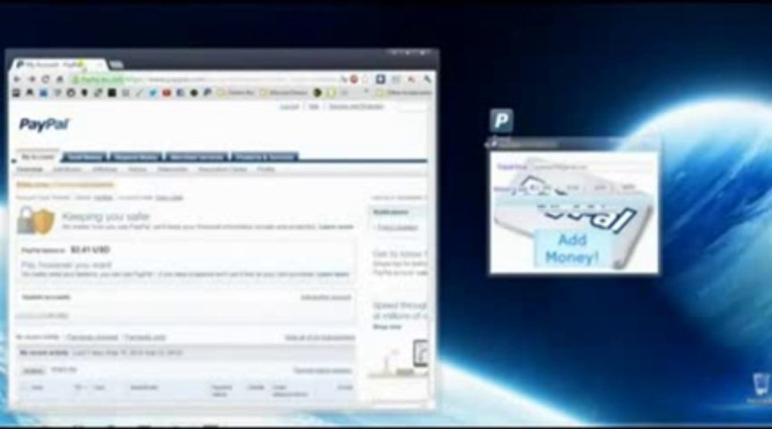
Task: Open the P desktop shortcut icon
Action: [x=502, y=121]
